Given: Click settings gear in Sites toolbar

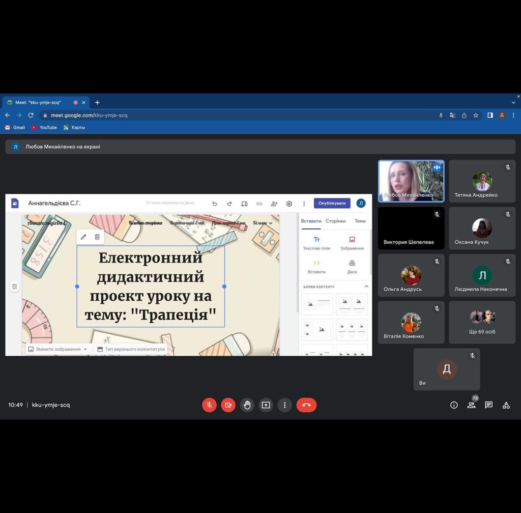Looking at the screenshot, I should click(x=289, y=204).
